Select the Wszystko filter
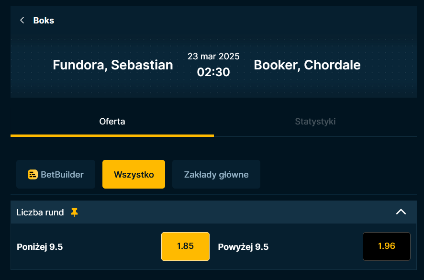The image size is (424, 280). pos(134,174)
